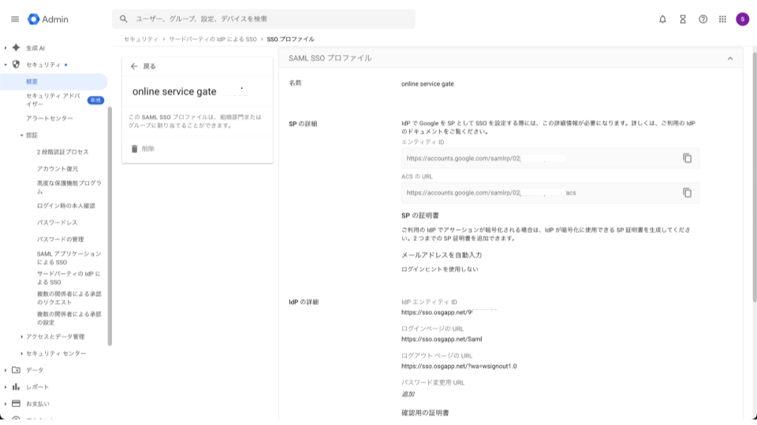Screen dimensions: 757x425
Task: Expand アクセスとデータ管理 in sidebar
Action: coord(22,337)
